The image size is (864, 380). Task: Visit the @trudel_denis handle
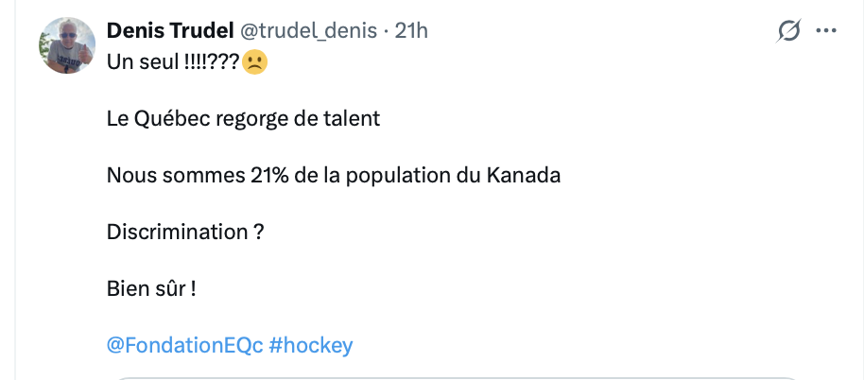308,30
